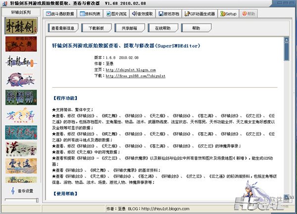Click the picture icon on 图片浏览 tab
The image size is (297, 214).
pyautogui.click(x=108, y=14)
